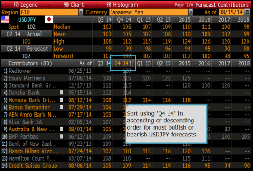Click the Spot value 102
Viewport: 253px width, 171px height.
(x=31, y=27)
